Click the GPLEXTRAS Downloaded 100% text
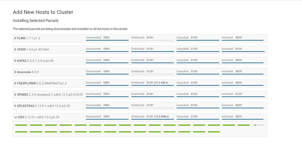 coord(98,105)
